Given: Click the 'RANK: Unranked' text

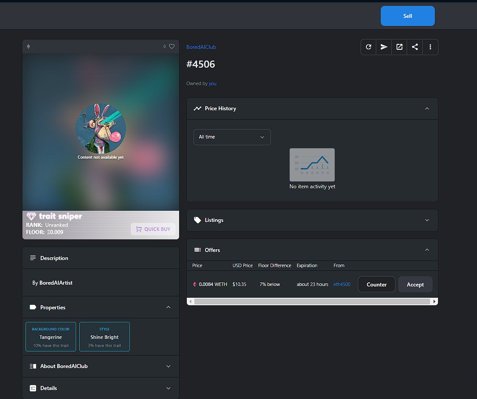Looking at the screenshot, I should point(47,225).
